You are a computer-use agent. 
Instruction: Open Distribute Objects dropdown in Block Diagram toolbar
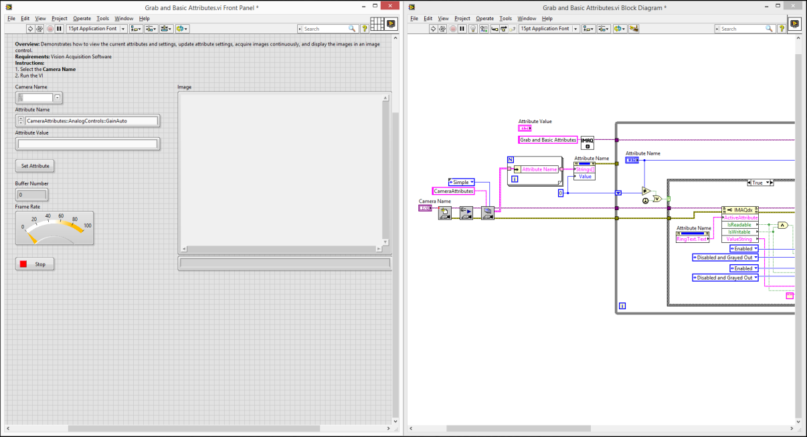click(x=604, y=29)
